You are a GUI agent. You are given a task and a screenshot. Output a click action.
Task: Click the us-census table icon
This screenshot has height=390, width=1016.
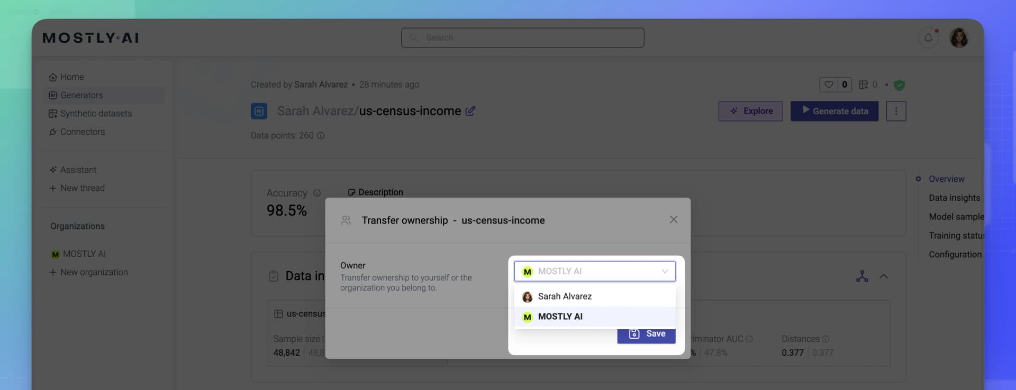[x=278, y=313]
